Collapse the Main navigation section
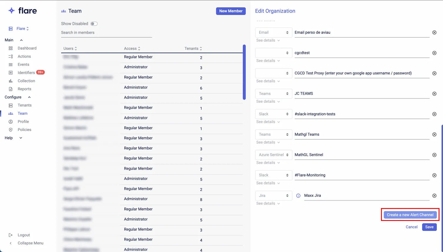This screenshot has width=443, height=252. [x=21, y=40]
